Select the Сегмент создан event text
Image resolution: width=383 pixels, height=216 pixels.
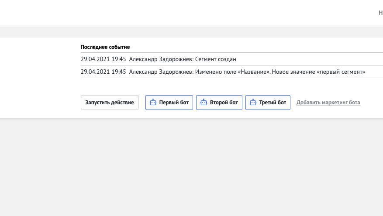click(215, 59)
